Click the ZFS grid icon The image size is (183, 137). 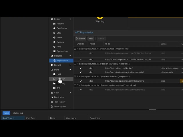[x=54, y=88]
